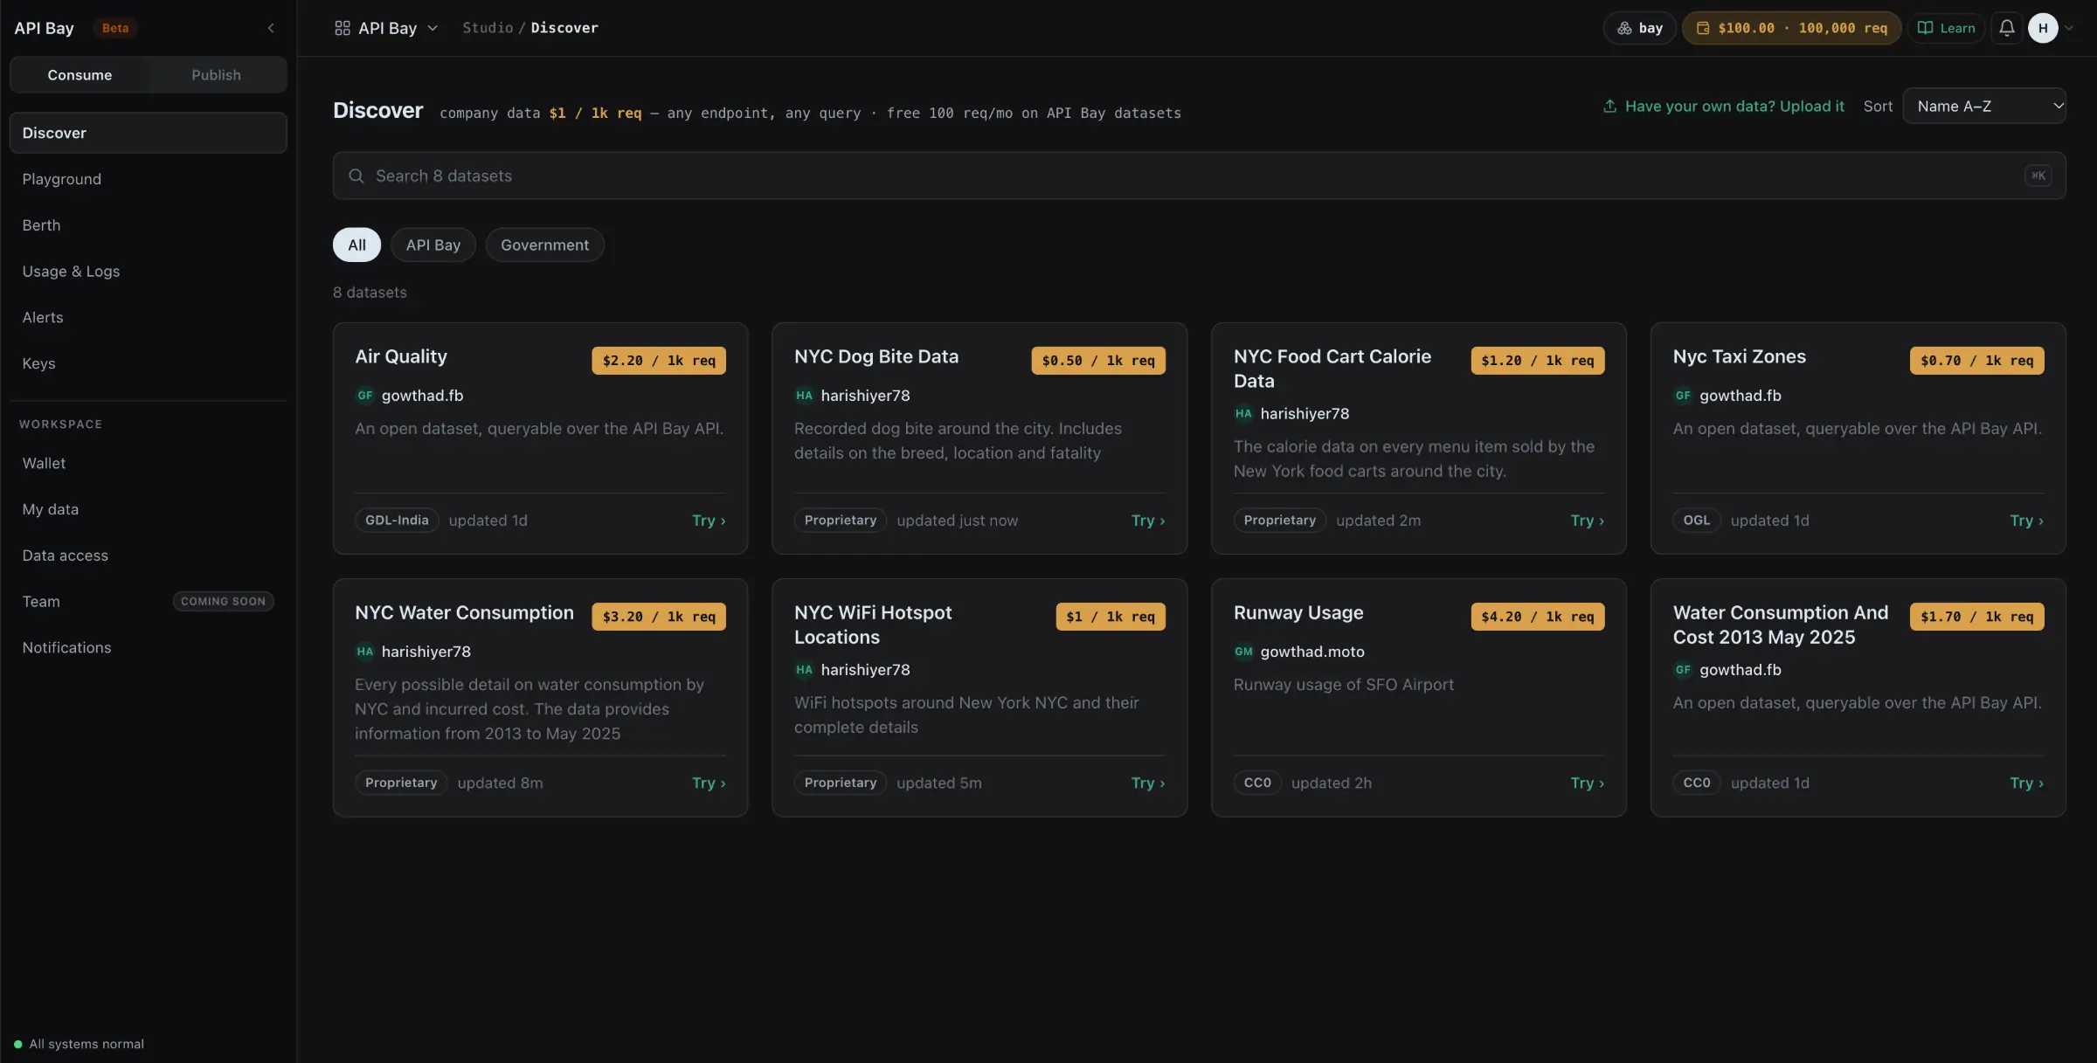Go to Usage & Logs
This screenshot has width=2097, height=1063.
(148, 271)
